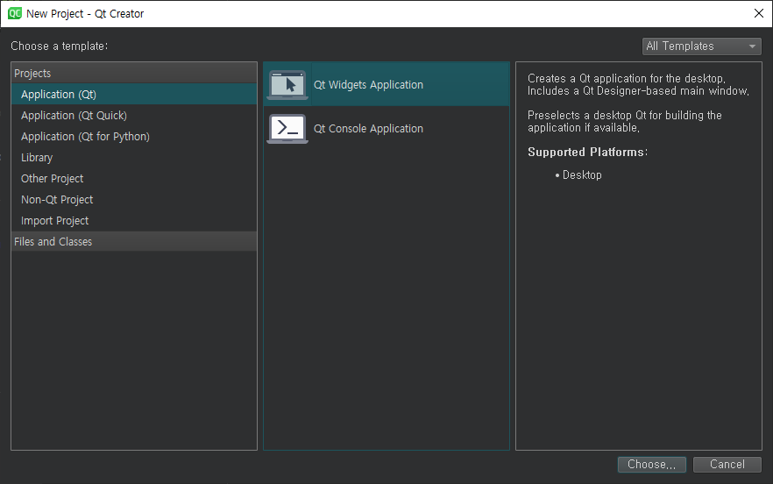The width and height of the screenshot is (773, 484).
Task: Click the Choose... button
Action: (652, 464)
